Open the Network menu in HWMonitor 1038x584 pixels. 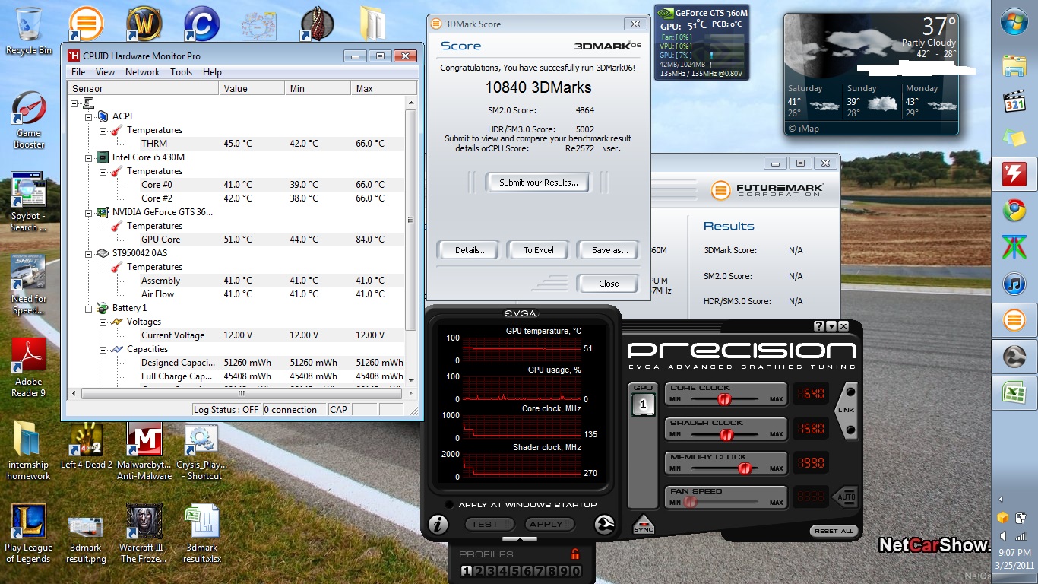point(143,72)
